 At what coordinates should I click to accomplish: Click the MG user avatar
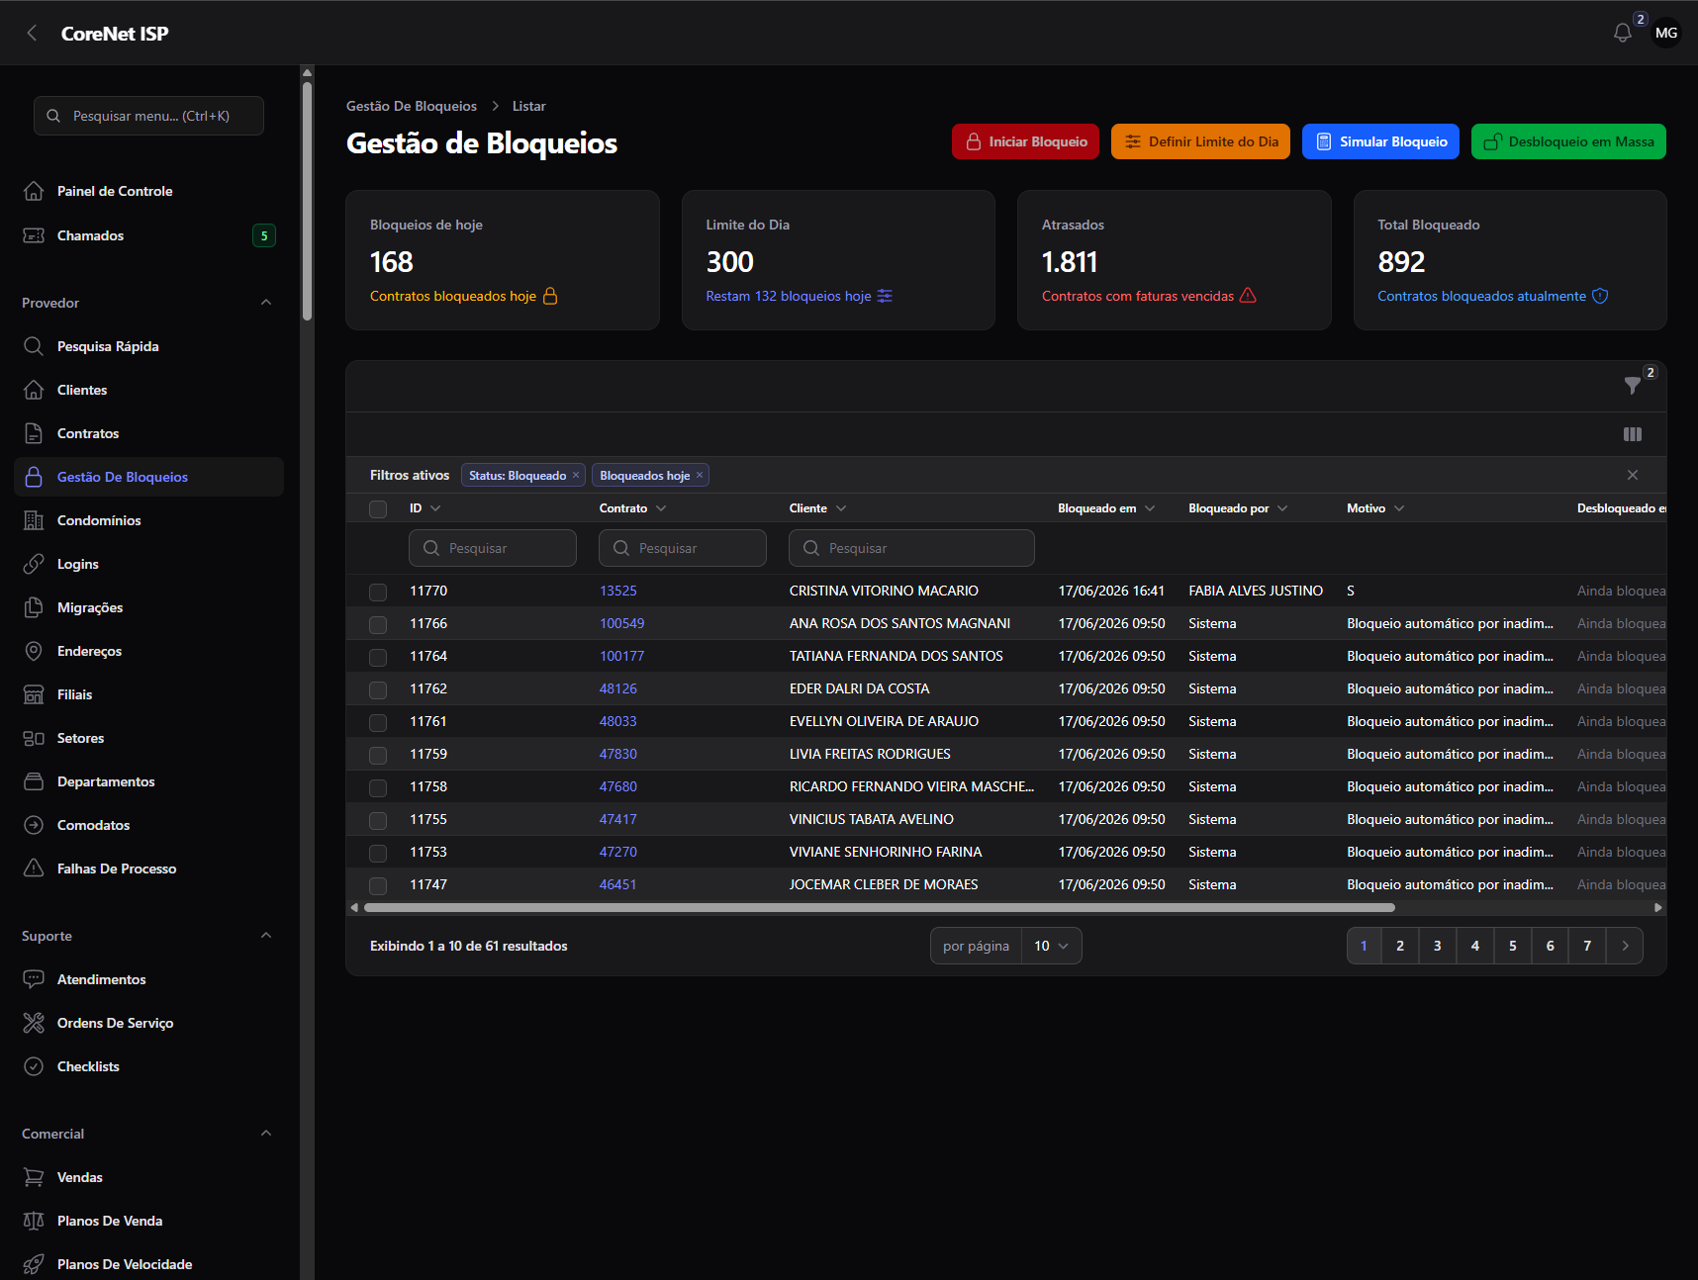(x=1666, y=33)
